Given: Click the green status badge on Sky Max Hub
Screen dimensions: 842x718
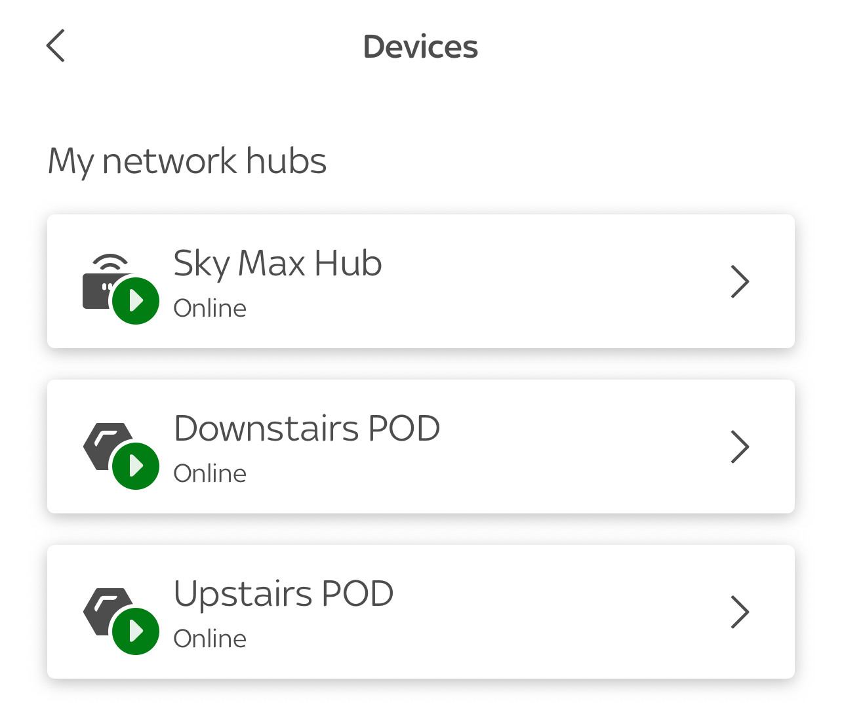Looking at the screenshot, I should tap(136, 300).
